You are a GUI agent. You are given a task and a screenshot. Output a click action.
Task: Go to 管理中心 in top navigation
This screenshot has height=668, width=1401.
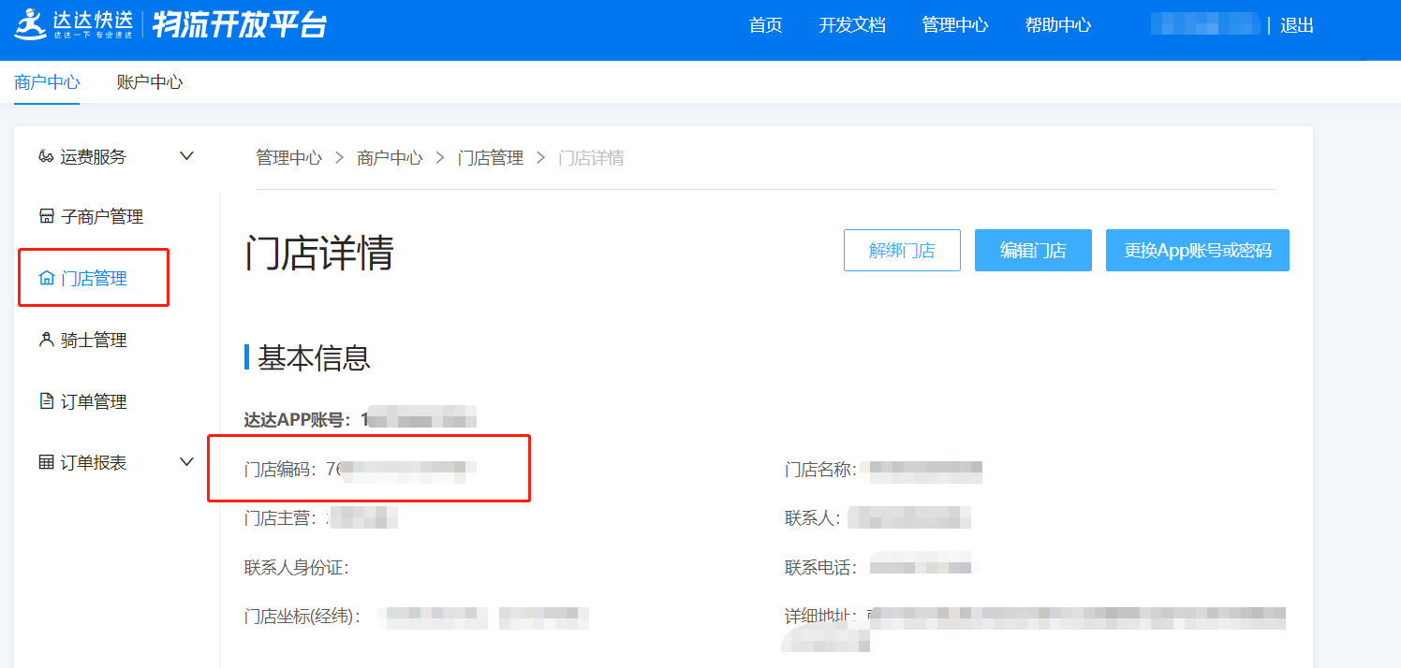point(954,25)
